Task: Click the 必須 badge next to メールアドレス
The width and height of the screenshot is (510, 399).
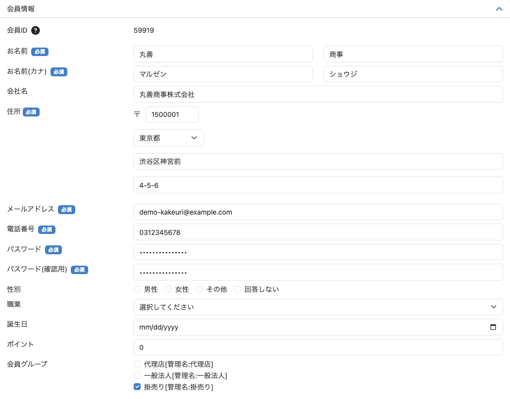Action: [66, 210]
